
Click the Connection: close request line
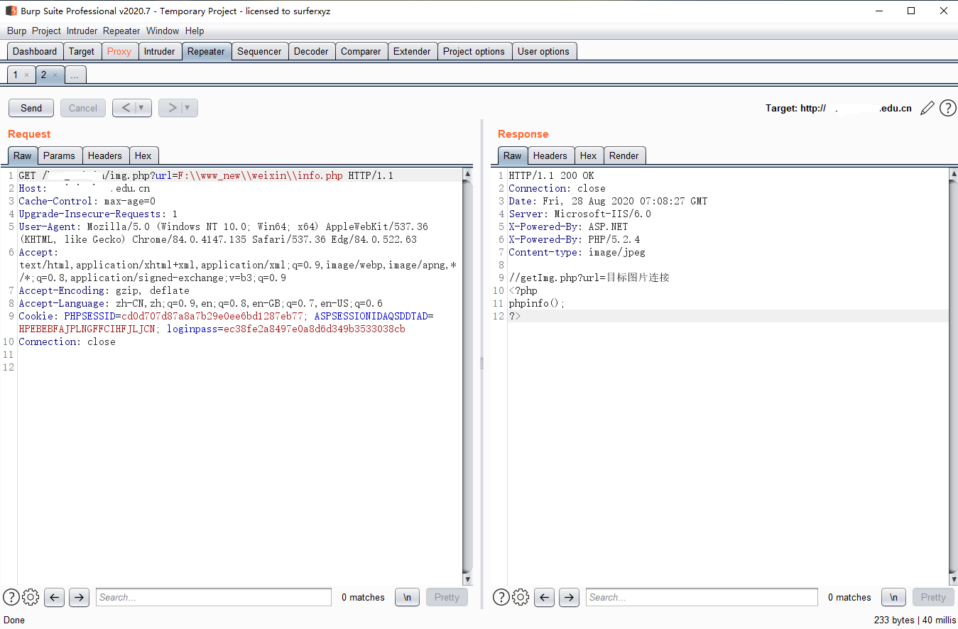[x=67, y=341]
